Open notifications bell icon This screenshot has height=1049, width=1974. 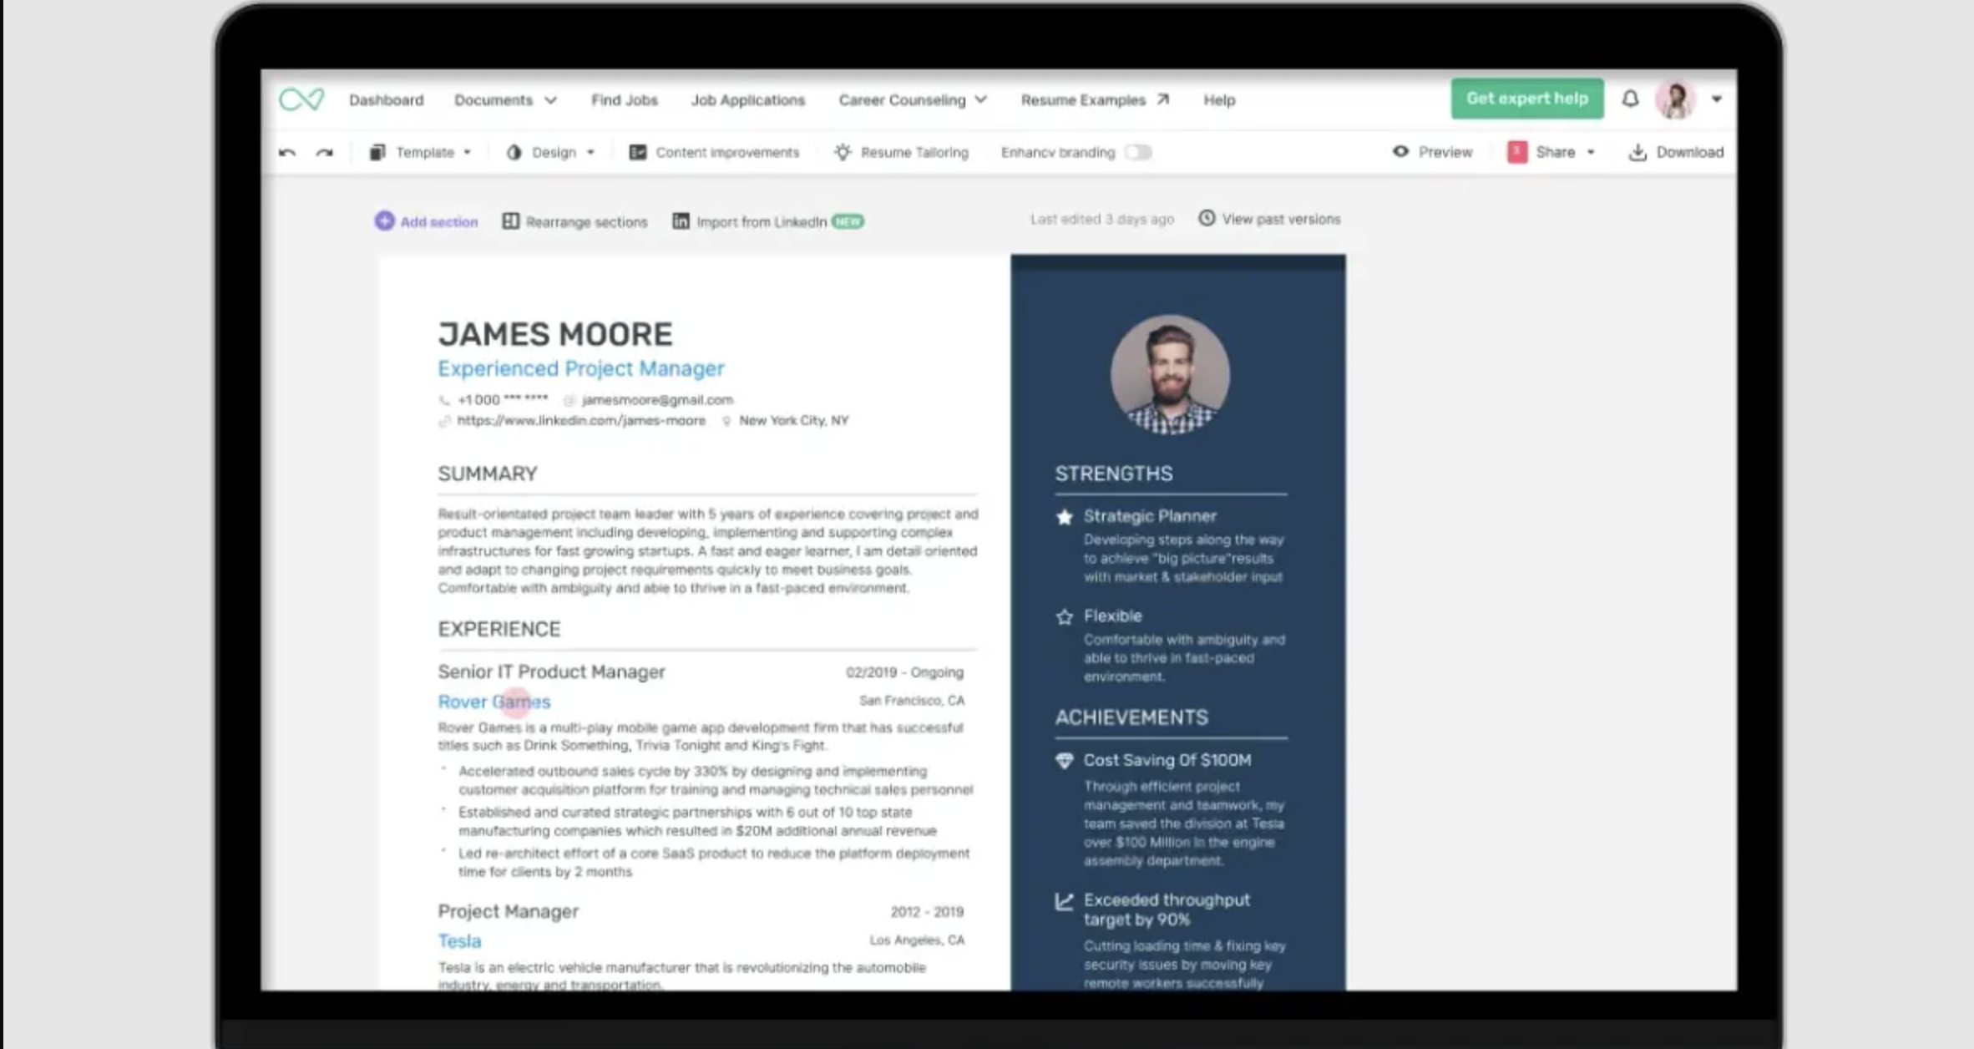1630,99
